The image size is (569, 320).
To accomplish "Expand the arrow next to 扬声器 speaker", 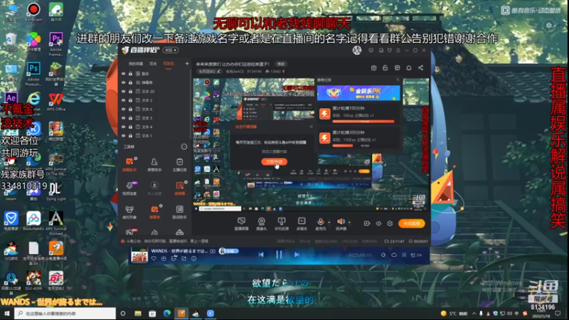I will coord(349,222).
